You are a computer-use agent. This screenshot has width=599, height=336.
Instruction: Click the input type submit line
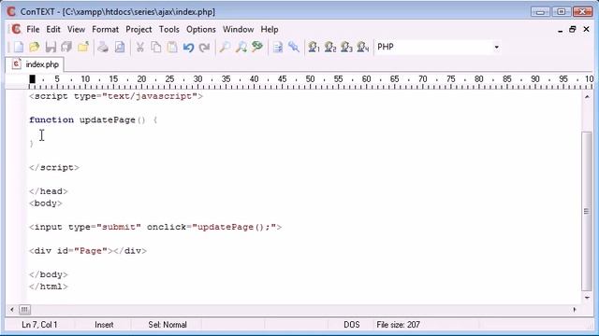point(155,227)
